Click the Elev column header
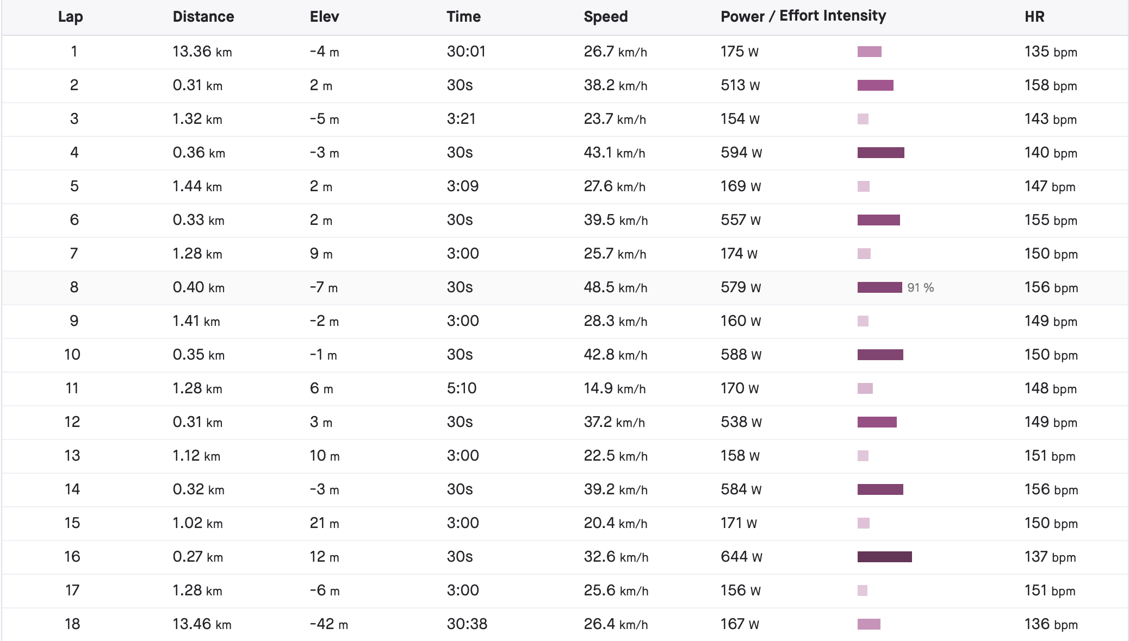Screen dimensions: 1129x641 [325, 17]
